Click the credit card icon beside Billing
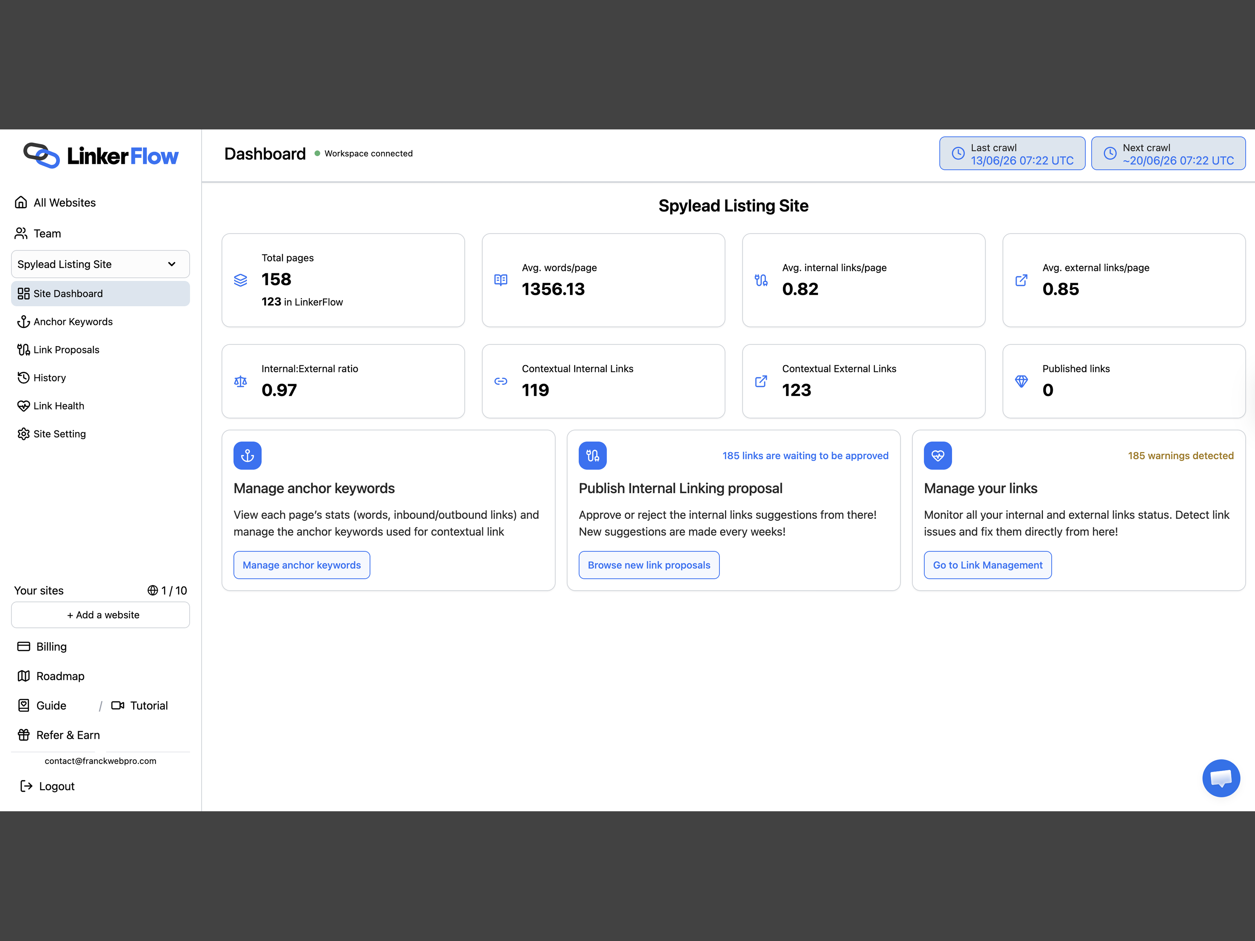 coord(24,646)
